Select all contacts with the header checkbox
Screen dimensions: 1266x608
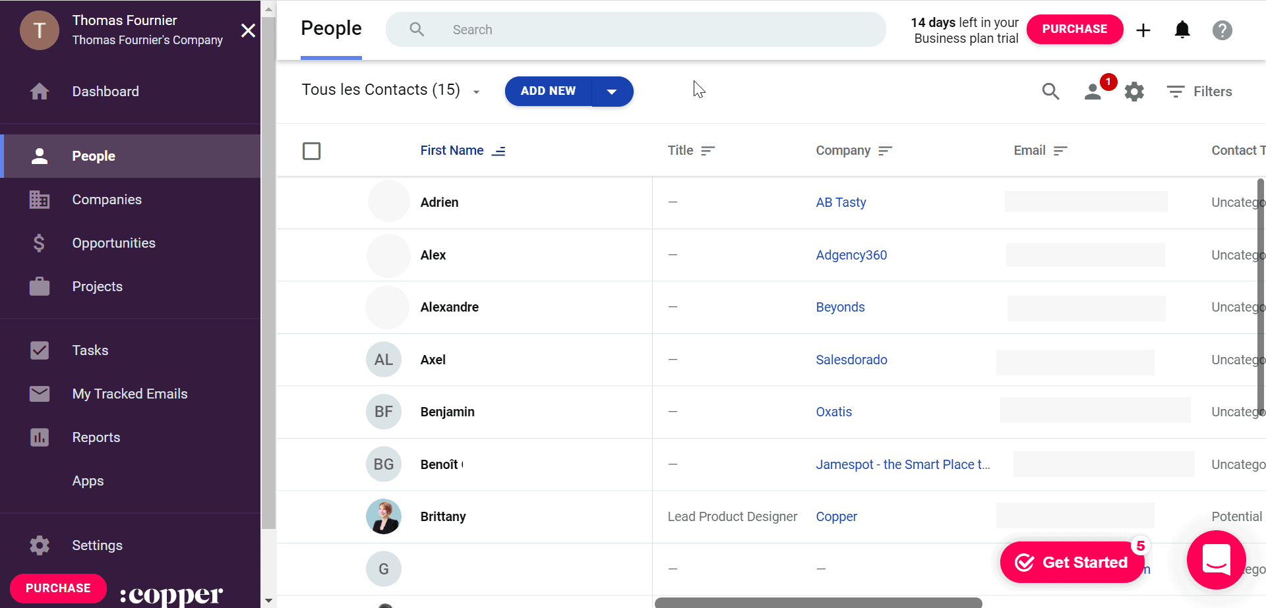point(312,151)
